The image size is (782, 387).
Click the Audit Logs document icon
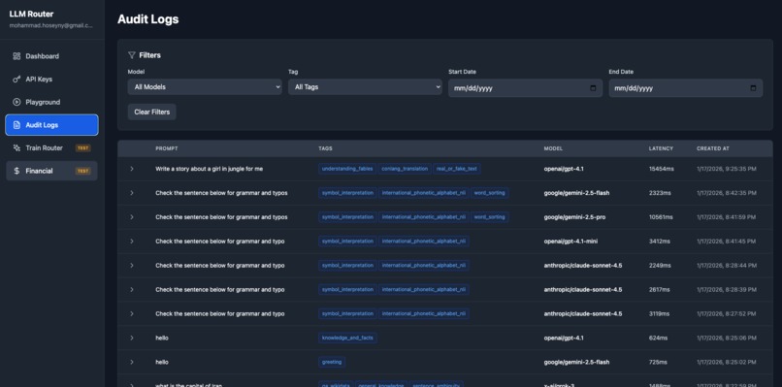coord(16,125)
